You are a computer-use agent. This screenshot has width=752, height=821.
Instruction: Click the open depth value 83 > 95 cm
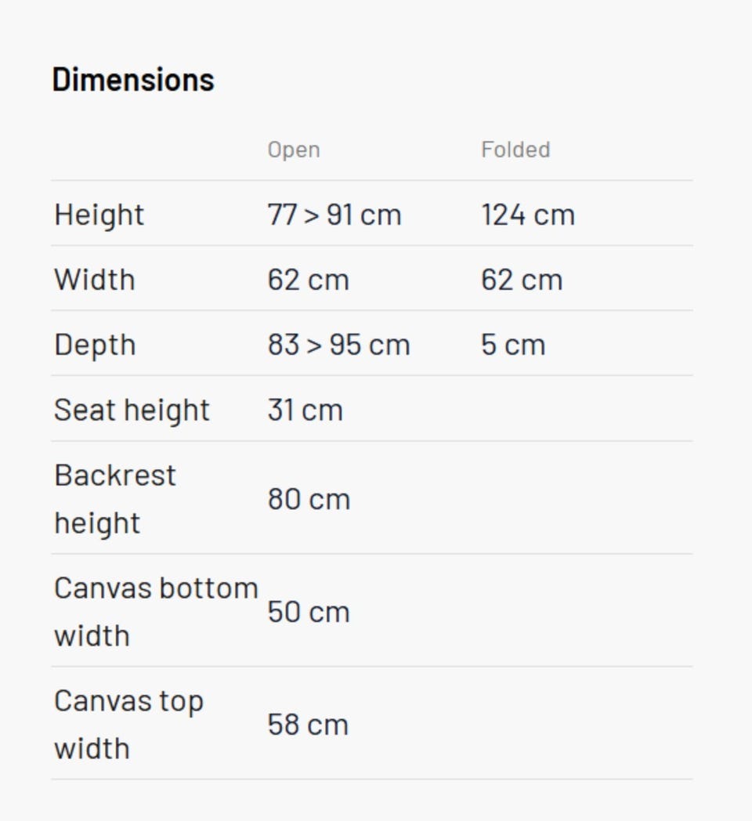pyautogui.click(x=338, y=345)
